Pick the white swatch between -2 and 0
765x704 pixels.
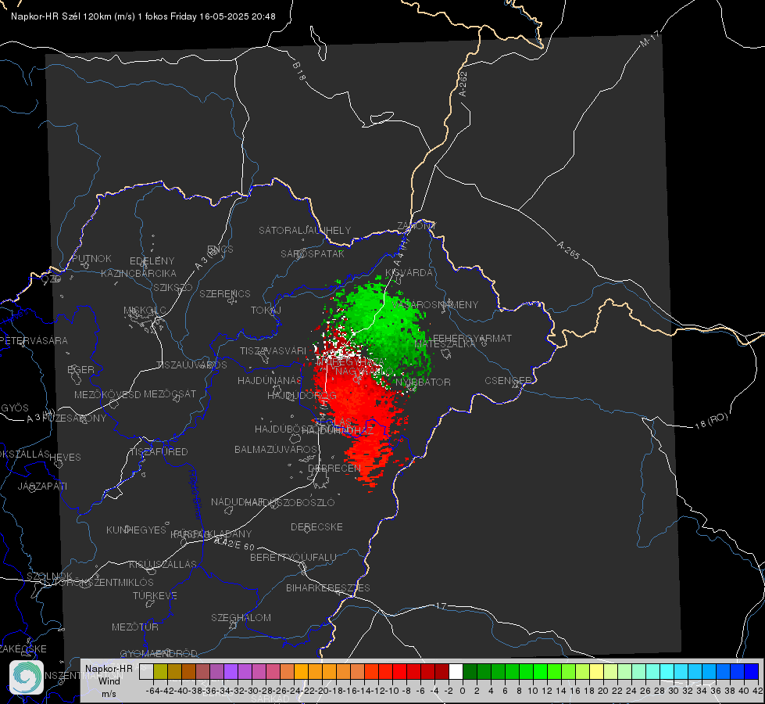click(456, 671)
